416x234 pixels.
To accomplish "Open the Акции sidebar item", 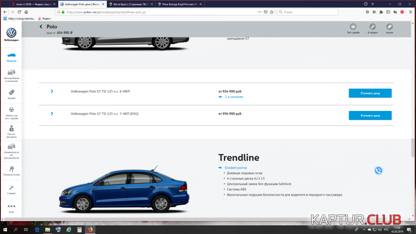I will coord(12,94).
